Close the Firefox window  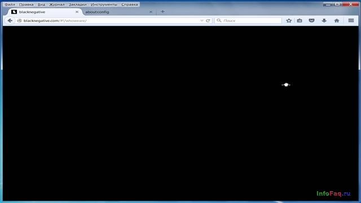350,5
